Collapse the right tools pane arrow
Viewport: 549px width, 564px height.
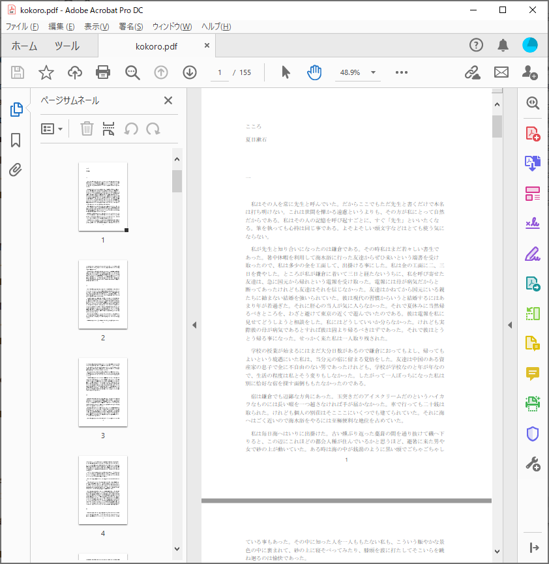pos(510,325)
